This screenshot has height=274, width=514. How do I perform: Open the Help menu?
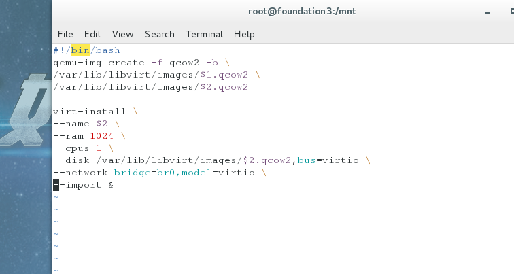point(244,34)
